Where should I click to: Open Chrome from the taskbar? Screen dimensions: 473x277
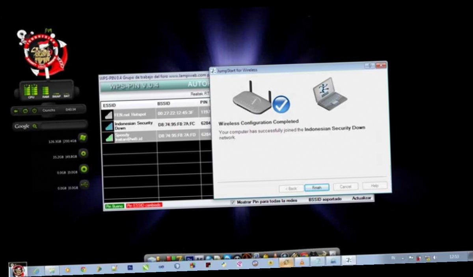point(83,270)
